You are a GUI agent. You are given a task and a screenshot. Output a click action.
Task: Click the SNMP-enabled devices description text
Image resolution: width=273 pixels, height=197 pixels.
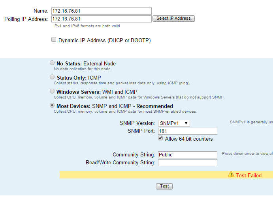pyautogui.click(x=125, y=112)
